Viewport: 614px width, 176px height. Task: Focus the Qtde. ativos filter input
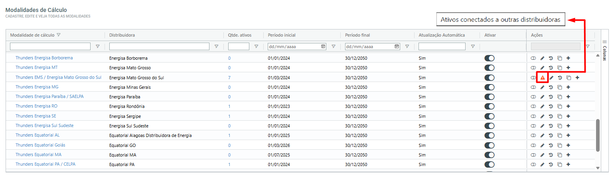(x=239, y=47)
